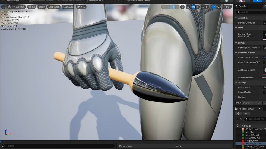Viewport: 266px width, 149px height.
Task: Click the Curve Name column header
Action: [x=125, y=146]
